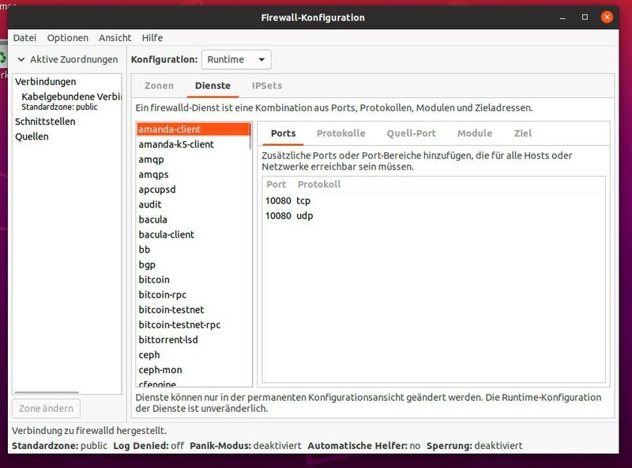Select the bitcoin-rpc service
632x468 pixels.
click(x=193, y=295)
